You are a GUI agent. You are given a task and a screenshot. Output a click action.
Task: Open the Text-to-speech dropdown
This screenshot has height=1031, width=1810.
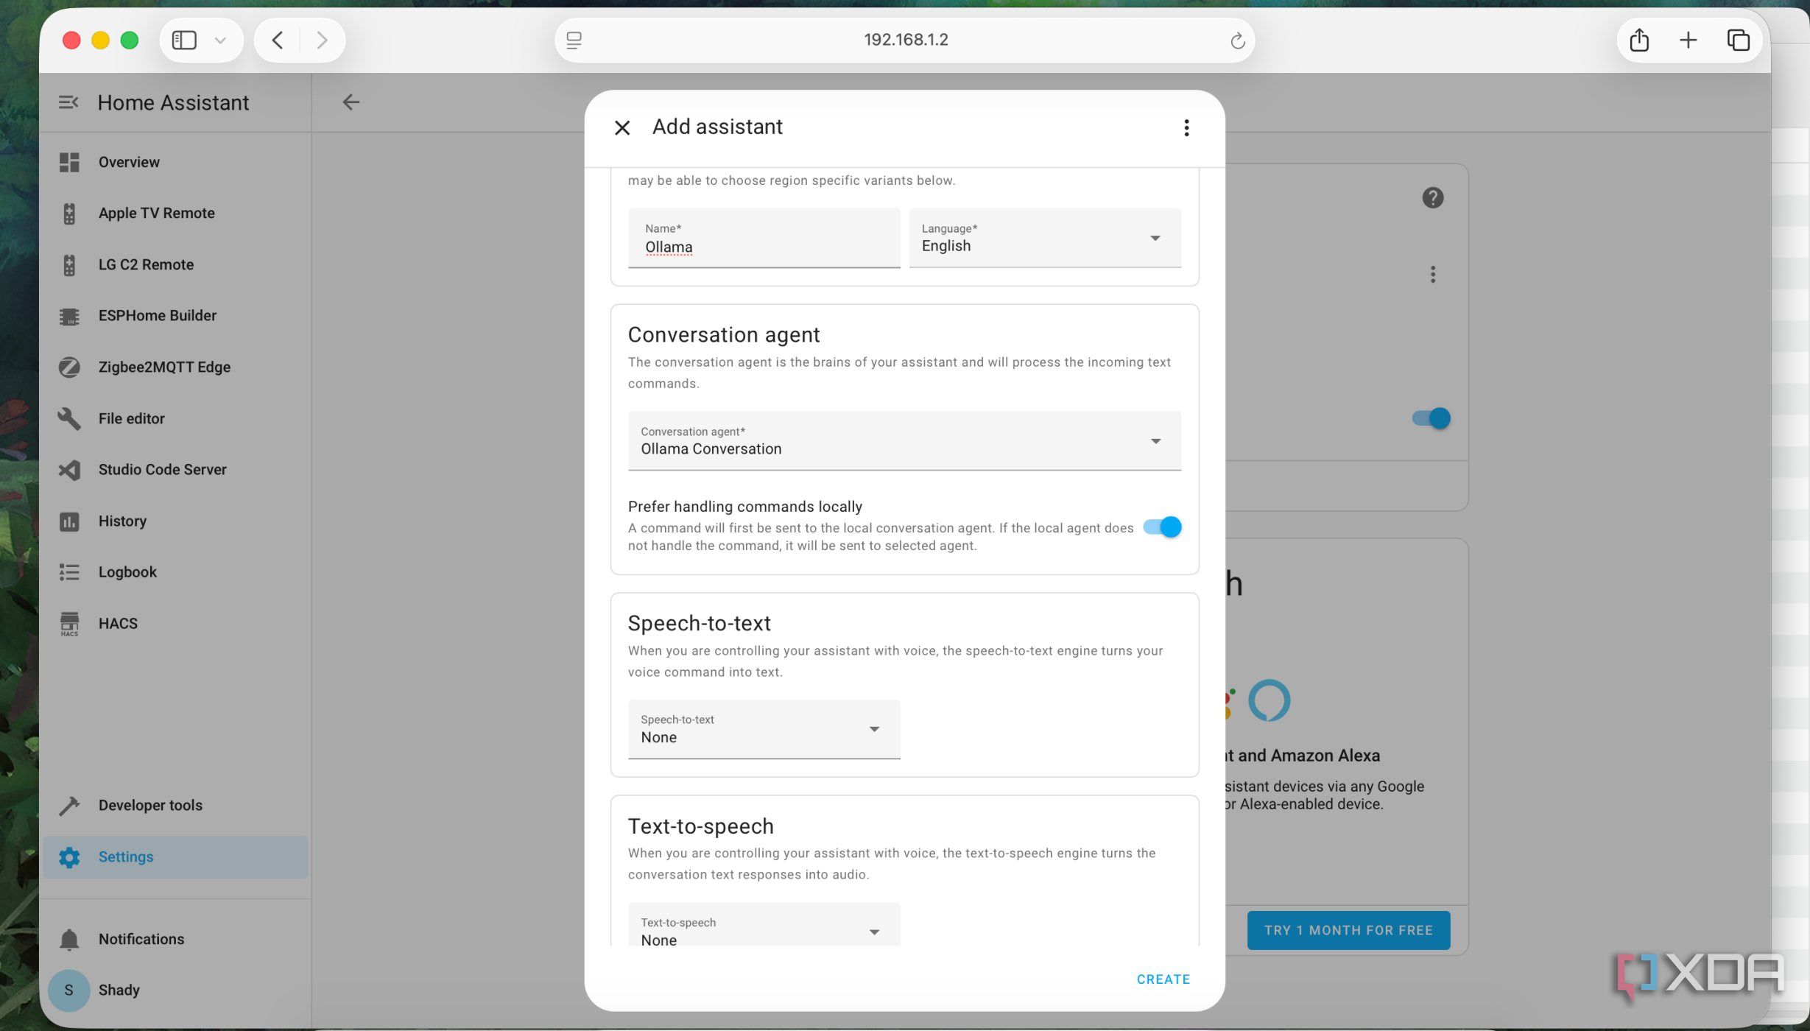(764, 925)
